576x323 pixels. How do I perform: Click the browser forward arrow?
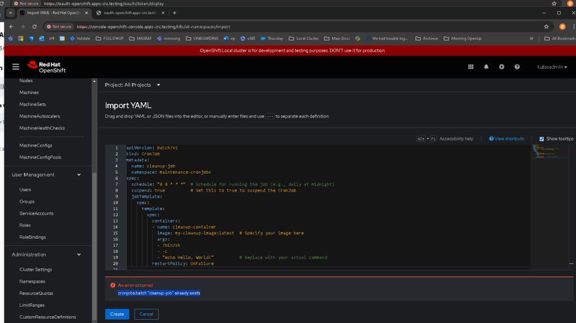click(x=23, y=27)
